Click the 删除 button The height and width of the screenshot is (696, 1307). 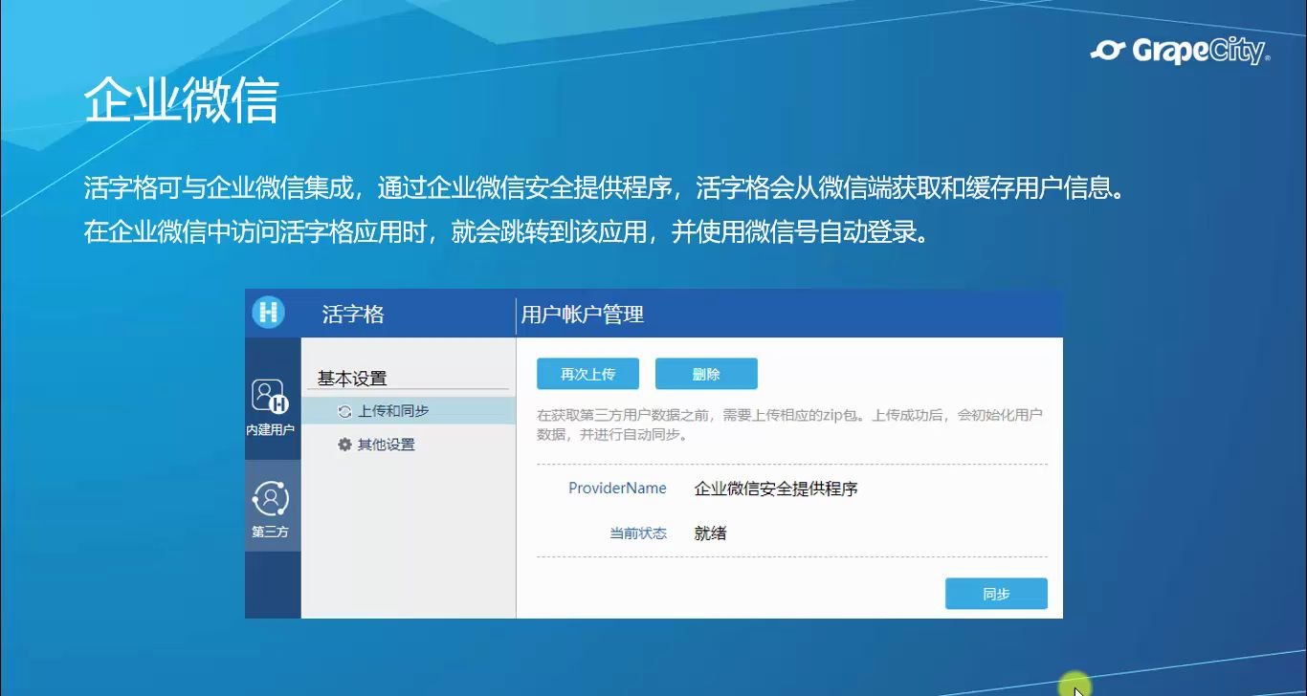point(706,374)
